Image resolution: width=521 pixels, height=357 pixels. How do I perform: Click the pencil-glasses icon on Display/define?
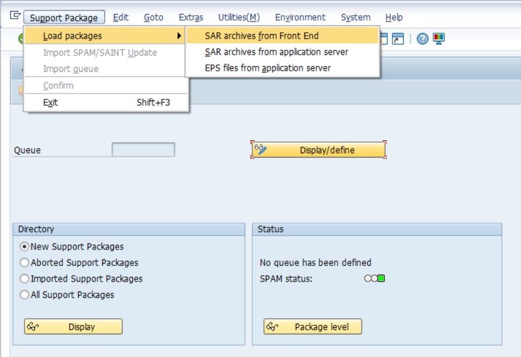coord(260,149)
